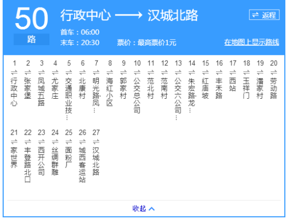Select stop name 郭家村
This screenshot has width=288, height=221.
[x=124, y=88]
